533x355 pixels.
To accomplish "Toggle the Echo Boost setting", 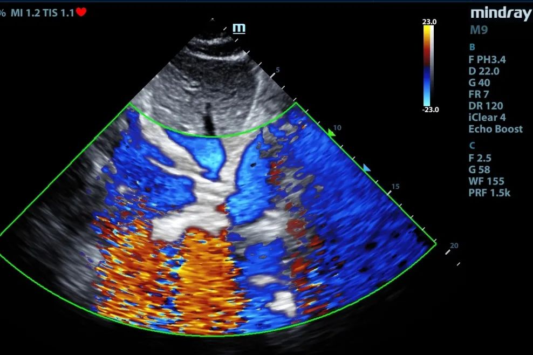I will pyautogui.click(x=495, y=129).
